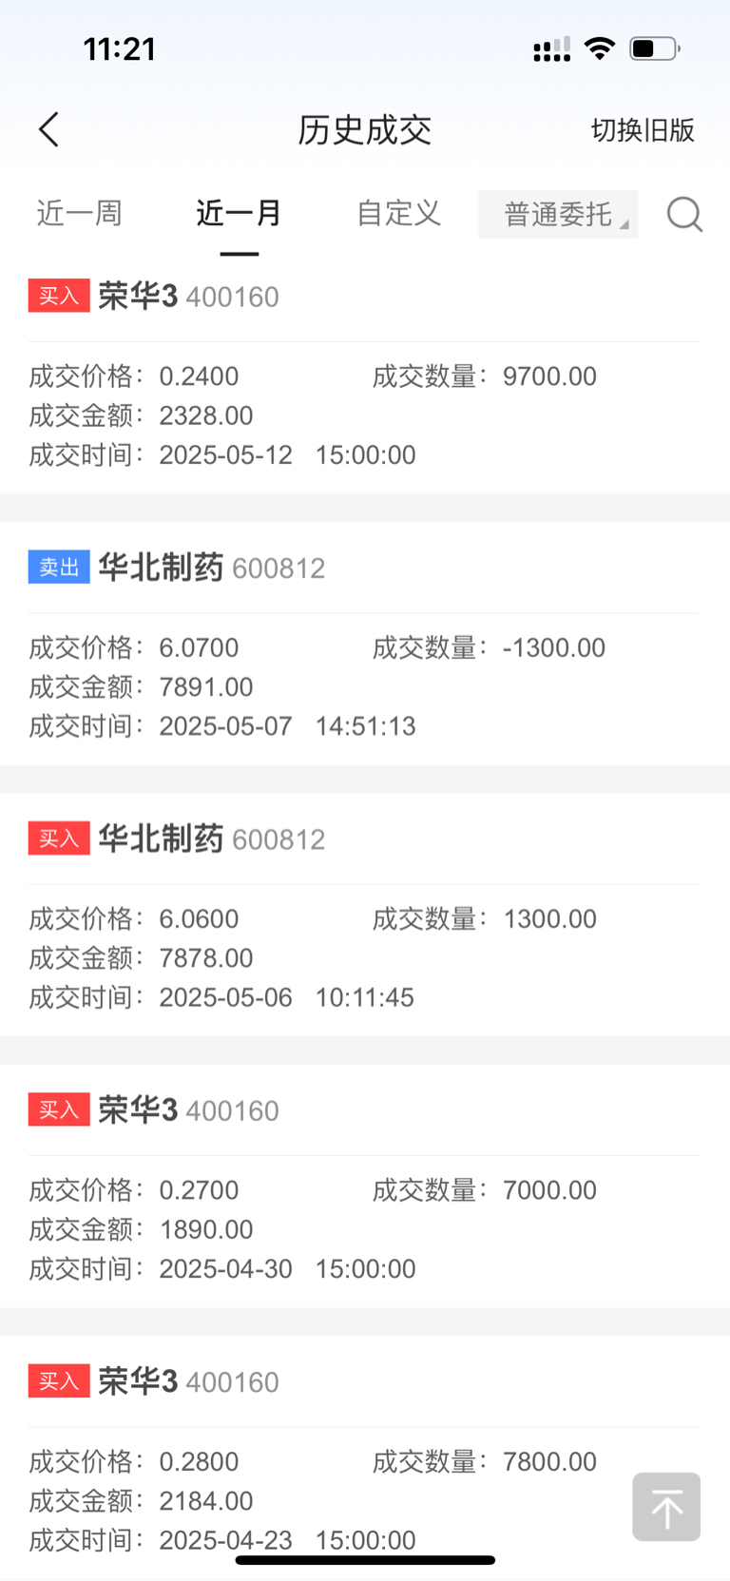Expand the 普通委托 dropdown
Viewport: 730px width, 1581px height.
(558, 214)
